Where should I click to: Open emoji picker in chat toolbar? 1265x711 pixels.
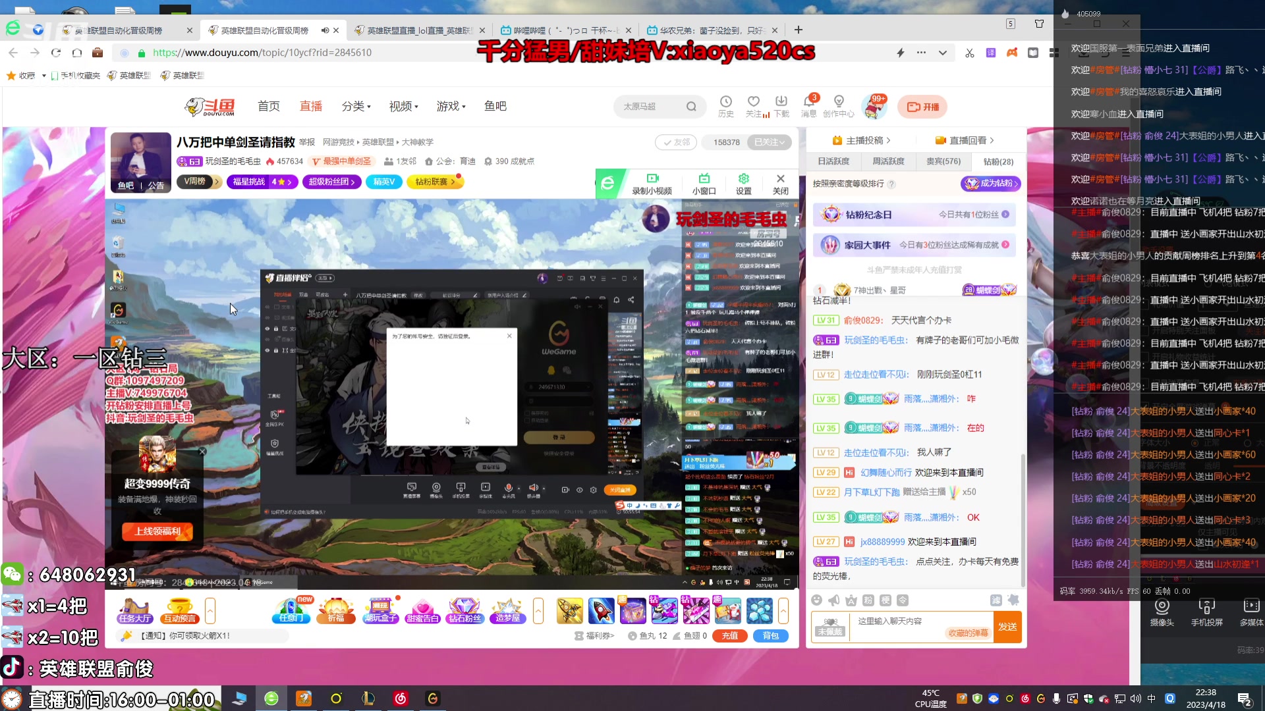coord(817,600)
